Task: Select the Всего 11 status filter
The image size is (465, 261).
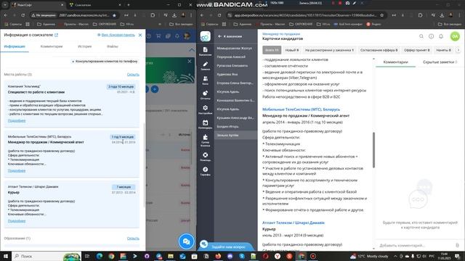Action: 272,50
